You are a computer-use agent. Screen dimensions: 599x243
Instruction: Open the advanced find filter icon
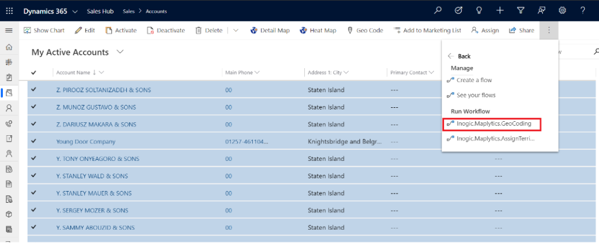coord(520,10)
